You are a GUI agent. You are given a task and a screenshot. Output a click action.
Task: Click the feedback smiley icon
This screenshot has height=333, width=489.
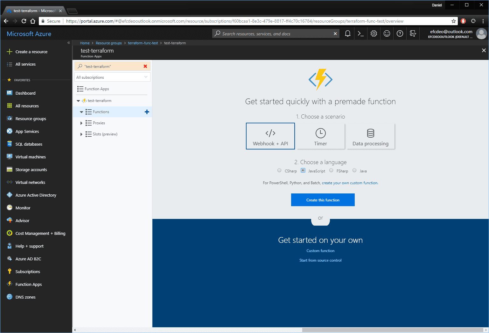[387, 33]
